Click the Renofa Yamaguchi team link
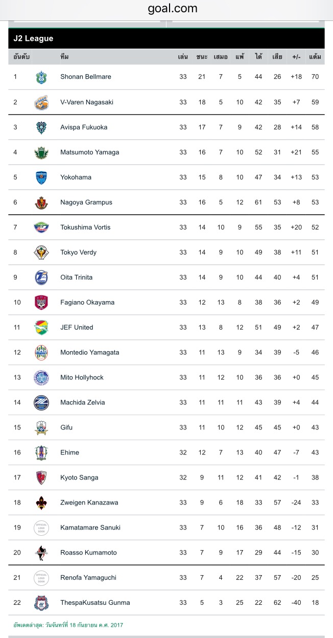Image resolution: width=333 pixels, height=638 pixels. click(x=88, y=578)
